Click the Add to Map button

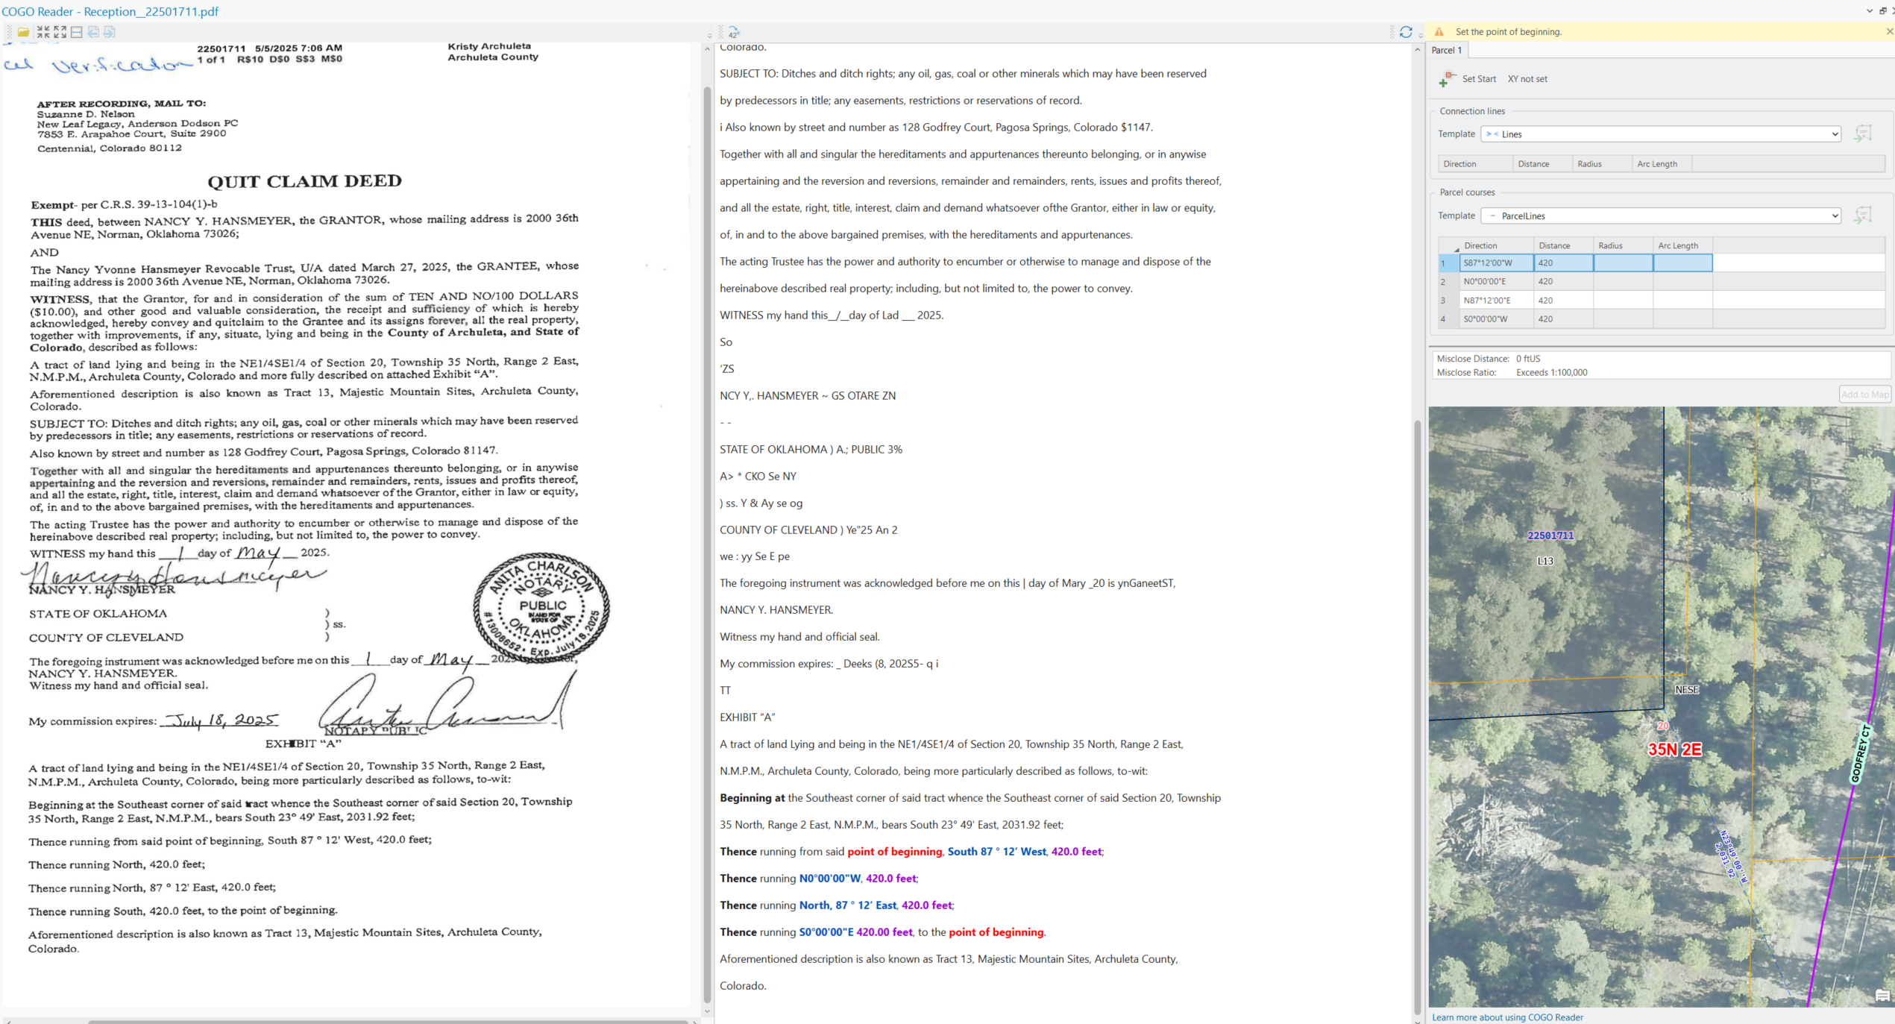1865,395
